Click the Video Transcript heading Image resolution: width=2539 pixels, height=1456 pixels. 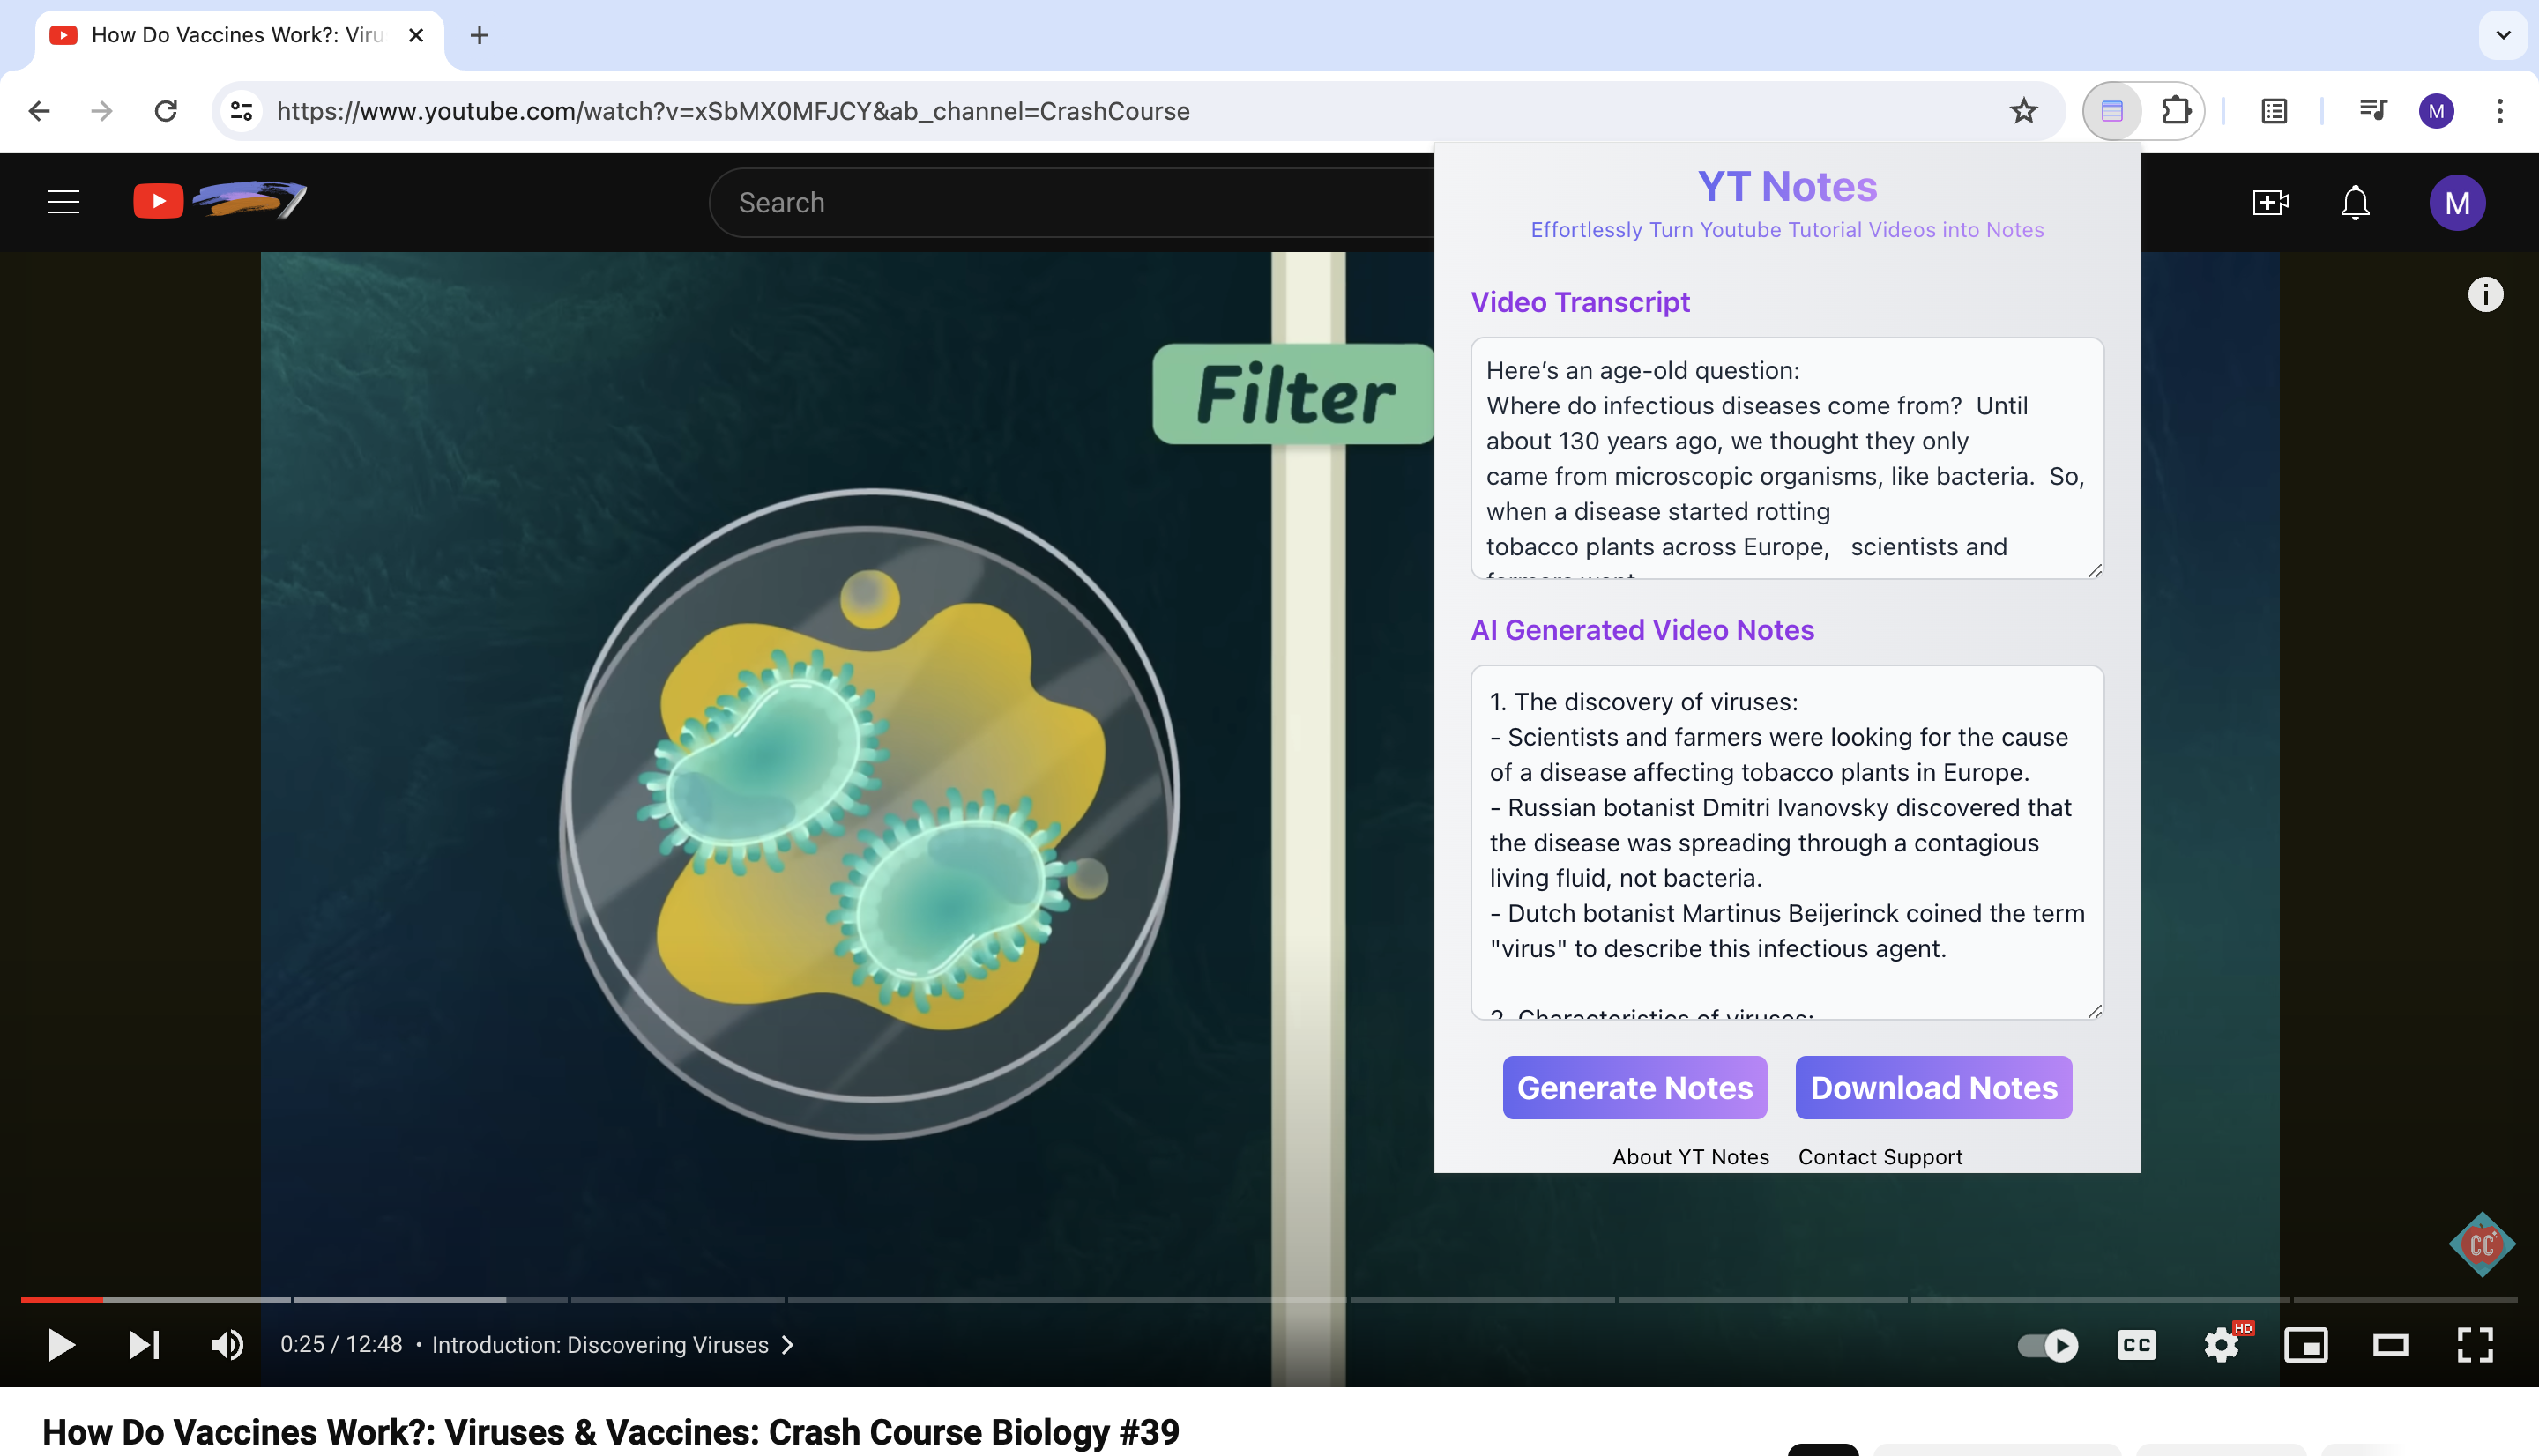[x=1579, y=302]
